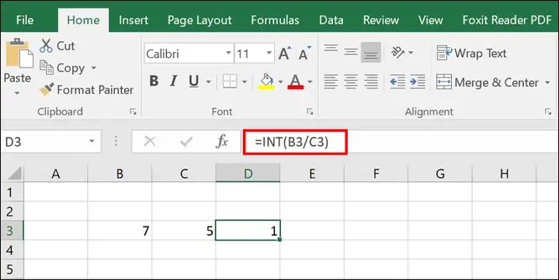Click Decrease Indent icon
This screenshot has height=280, width=559.
(398, 82)
